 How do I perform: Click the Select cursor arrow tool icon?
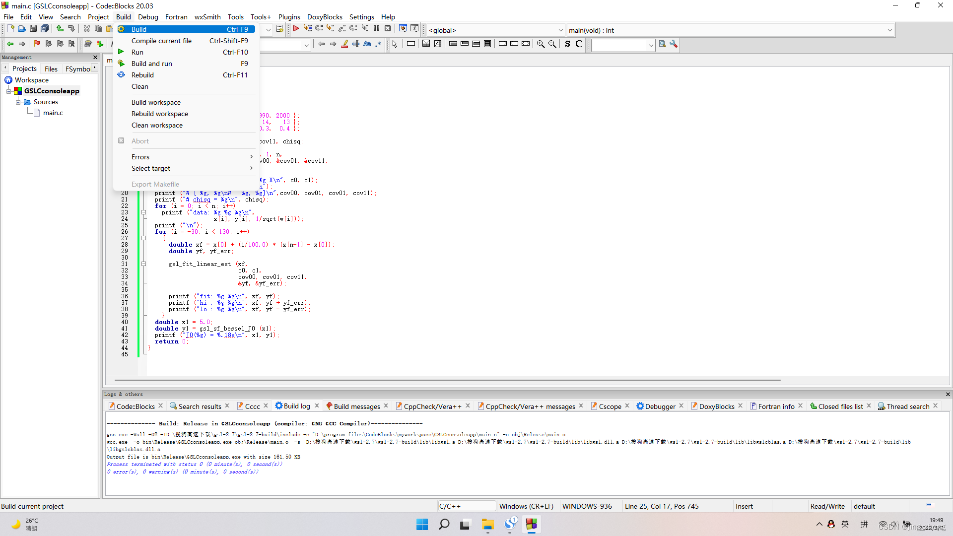coord(395,44)
